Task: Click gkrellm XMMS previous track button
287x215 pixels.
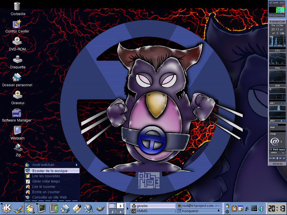Action: pos(270,158)
